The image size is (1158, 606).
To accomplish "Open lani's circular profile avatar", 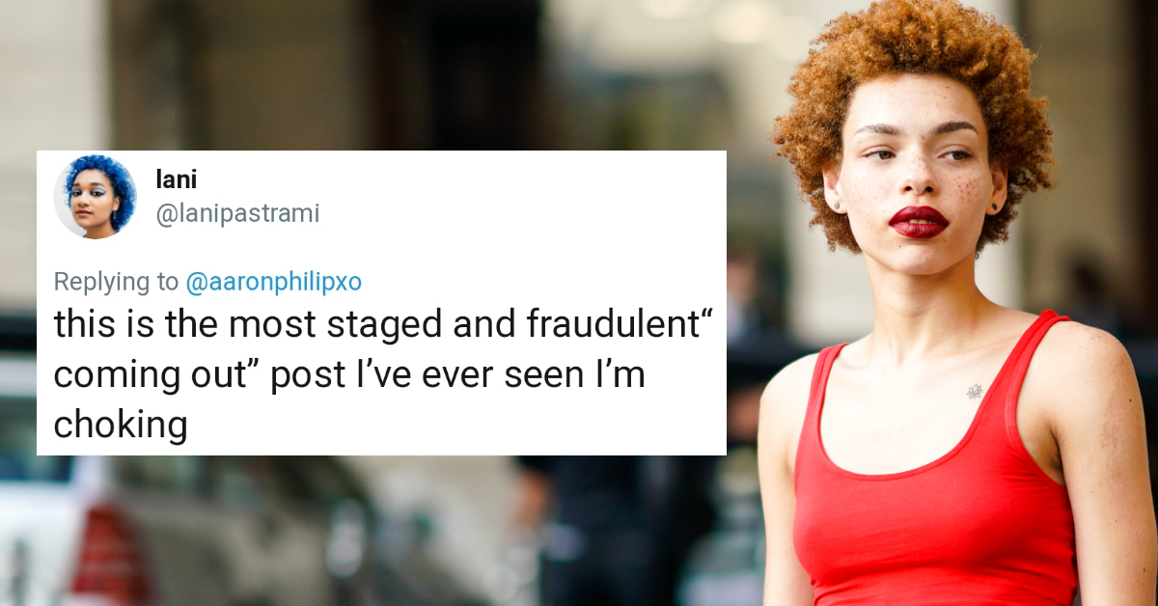I will click(x=95, y=197).
